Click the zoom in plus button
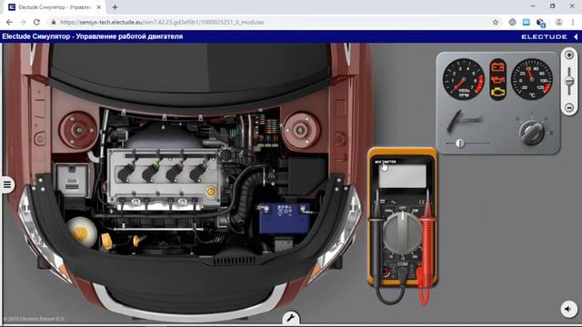Viewport: 582px width, 327px height. tap(569, 55)
